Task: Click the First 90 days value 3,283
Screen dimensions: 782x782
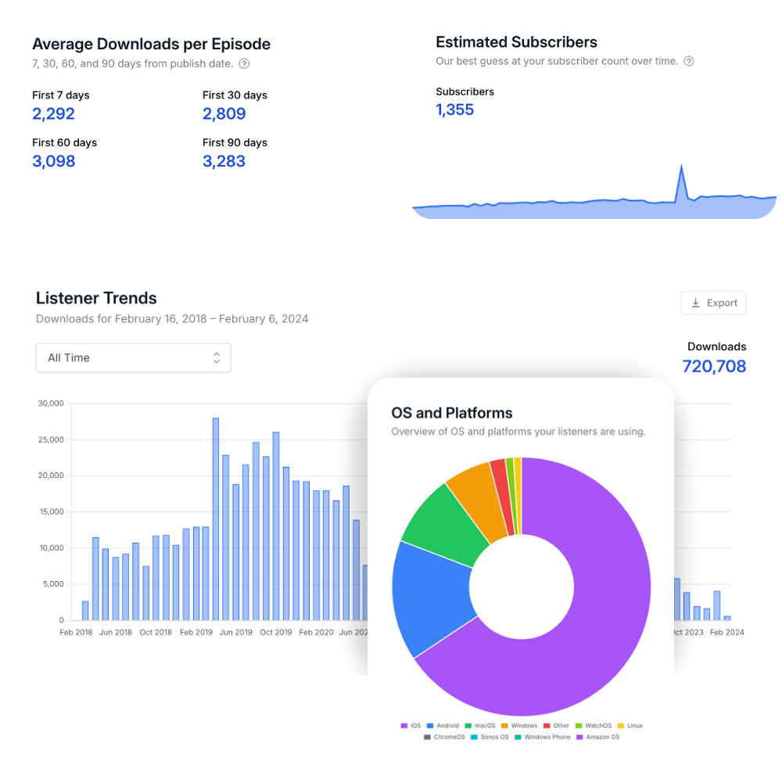Action: (224, 162)
